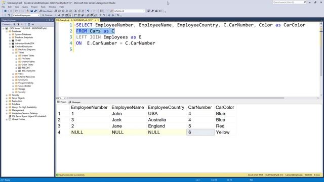Click the Save All icon
324x182 pixels.
click(35, 11)
